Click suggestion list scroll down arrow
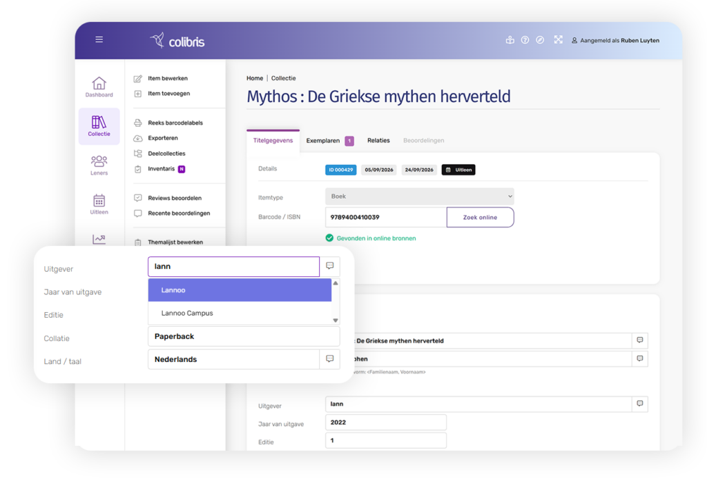This screenshot has height=479, width=707. [x=336, y=320]
